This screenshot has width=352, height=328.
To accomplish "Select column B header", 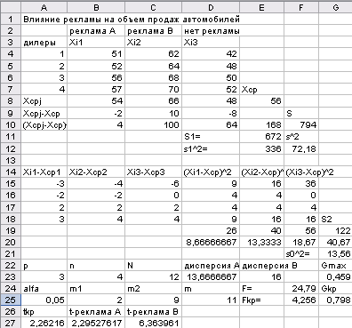I will [96, 7].
